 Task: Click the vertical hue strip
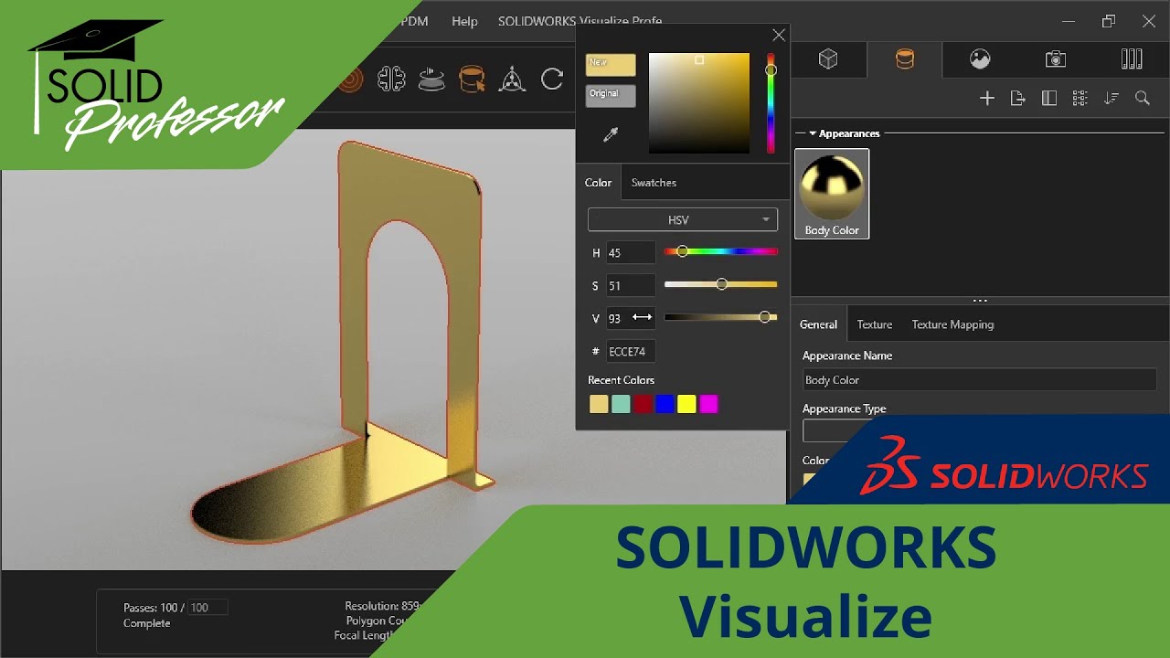pyautogui.click(x=771, y=103)
